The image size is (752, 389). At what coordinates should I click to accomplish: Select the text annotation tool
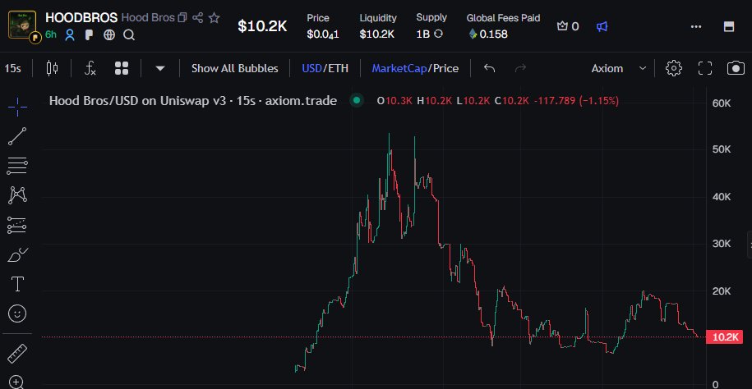click(x=17, y=284)
